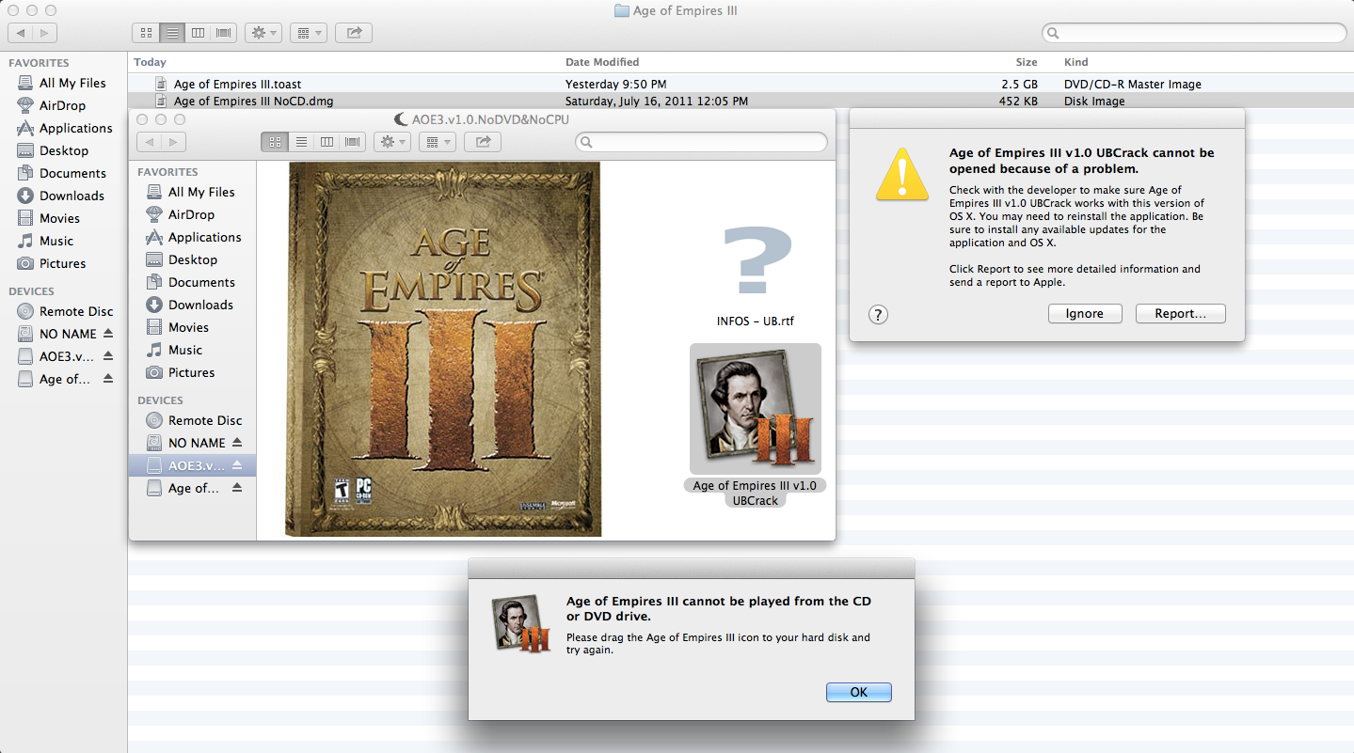This screenshot has height=753, width=1354.
Task: Go forward in the Age of Empires III window
Action: (45, 33)
